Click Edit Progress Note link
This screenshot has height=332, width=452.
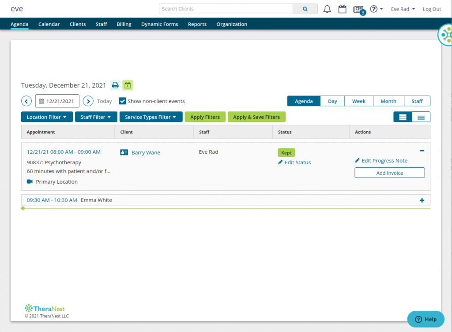point(381,161)
